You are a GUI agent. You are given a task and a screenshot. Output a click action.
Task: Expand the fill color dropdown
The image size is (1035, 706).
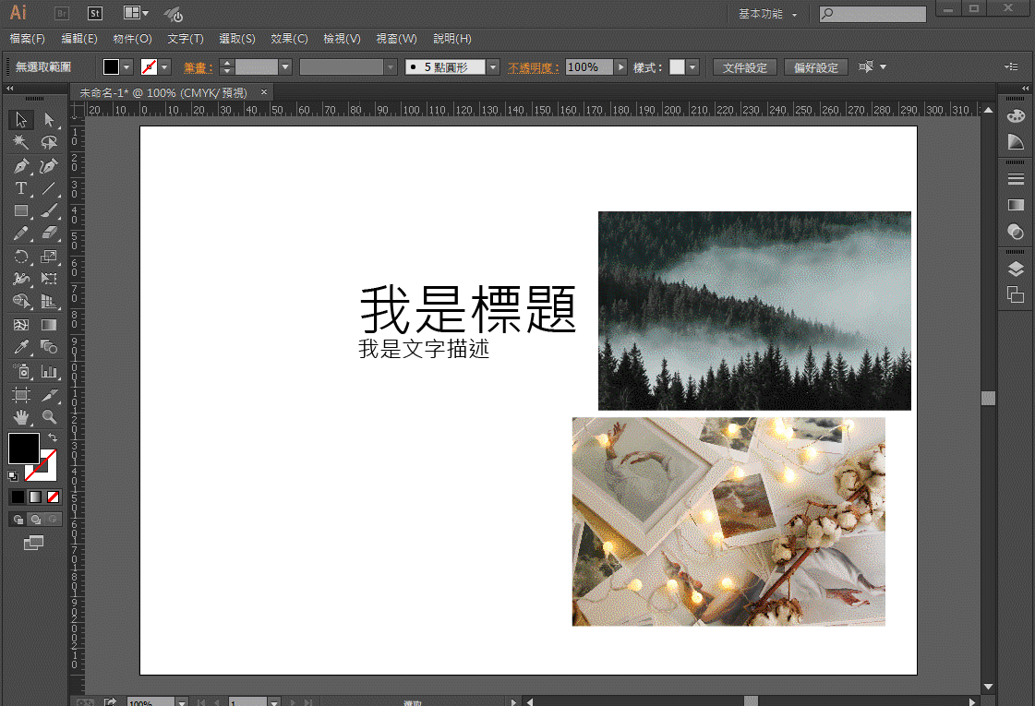click(126, 66)
